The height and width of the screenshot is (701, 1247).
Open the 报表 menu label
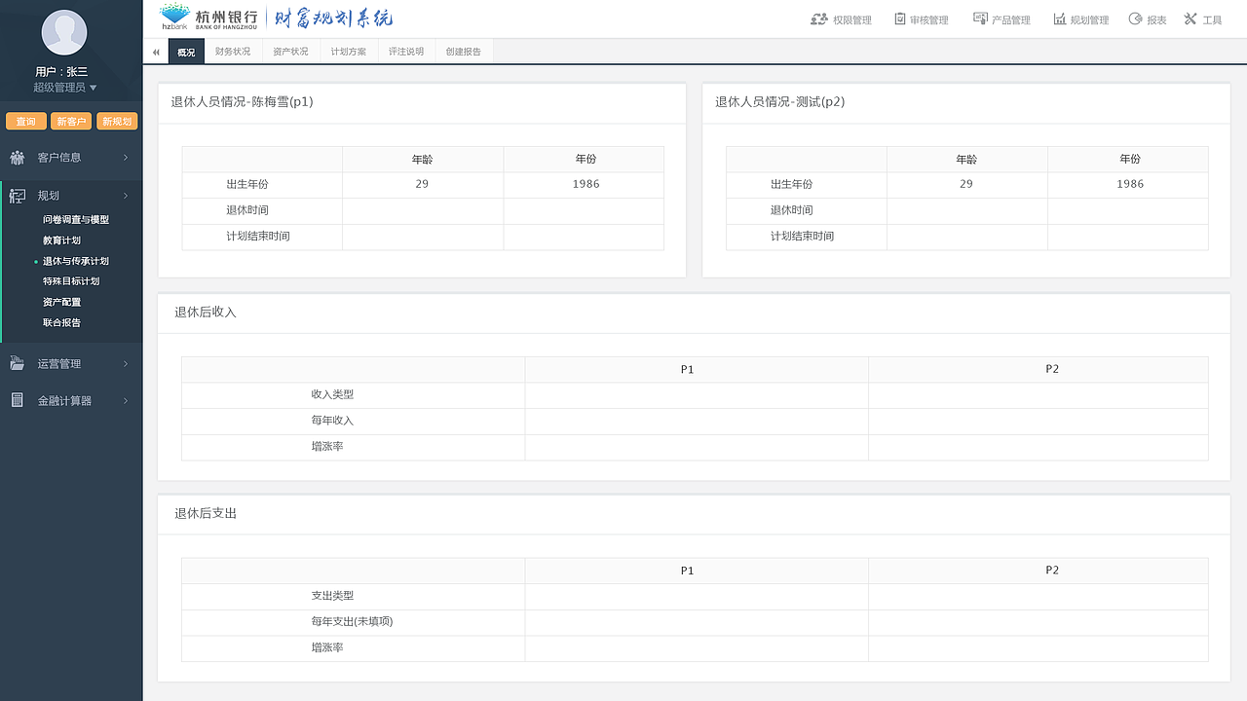[1156, 19]
